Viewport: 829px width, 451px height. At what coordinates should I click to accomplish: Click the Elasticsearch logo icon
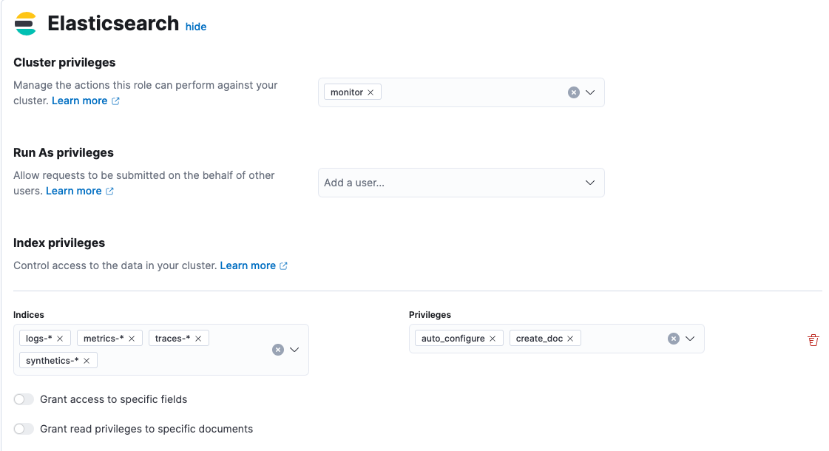pyautogui.click(x=24, y=23)
